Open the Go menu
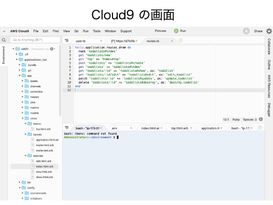This screenshot has width=273, height=205. point(76,31)
